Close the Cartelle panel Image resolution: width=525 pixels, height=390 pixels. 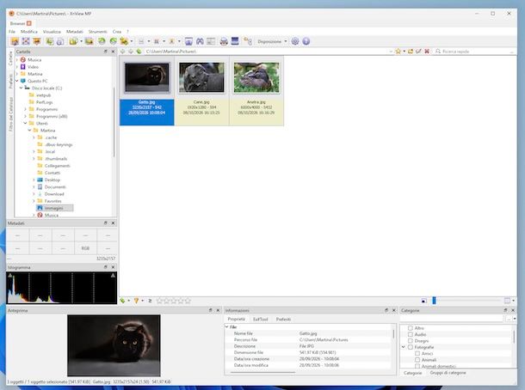pos(113,52)
